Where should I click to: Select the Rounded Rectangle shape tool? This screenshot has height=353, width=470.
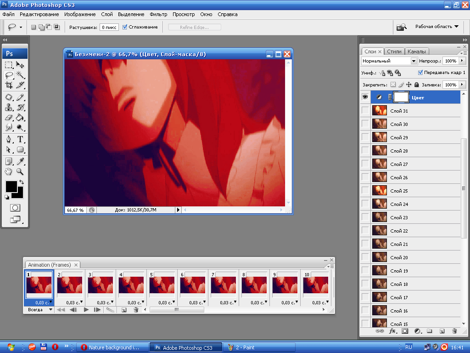(20, 149)
